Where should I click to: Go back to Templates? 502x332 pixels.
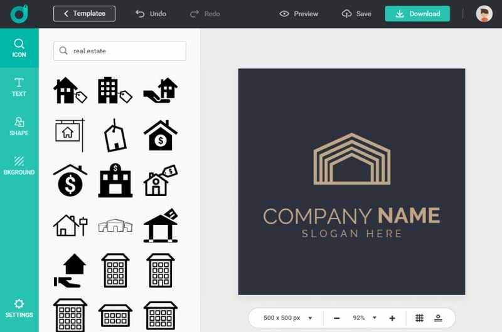[84, 13]
